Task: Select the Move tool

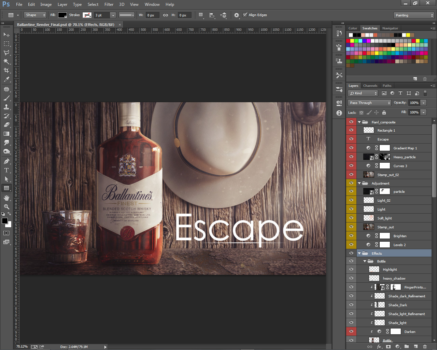Action: (x=6, y=35)
